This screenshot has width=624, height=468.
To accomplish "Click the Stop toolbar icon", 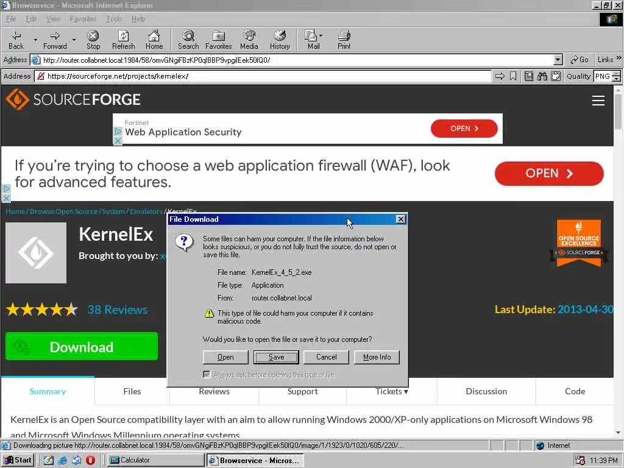I will tap(93, 40).
